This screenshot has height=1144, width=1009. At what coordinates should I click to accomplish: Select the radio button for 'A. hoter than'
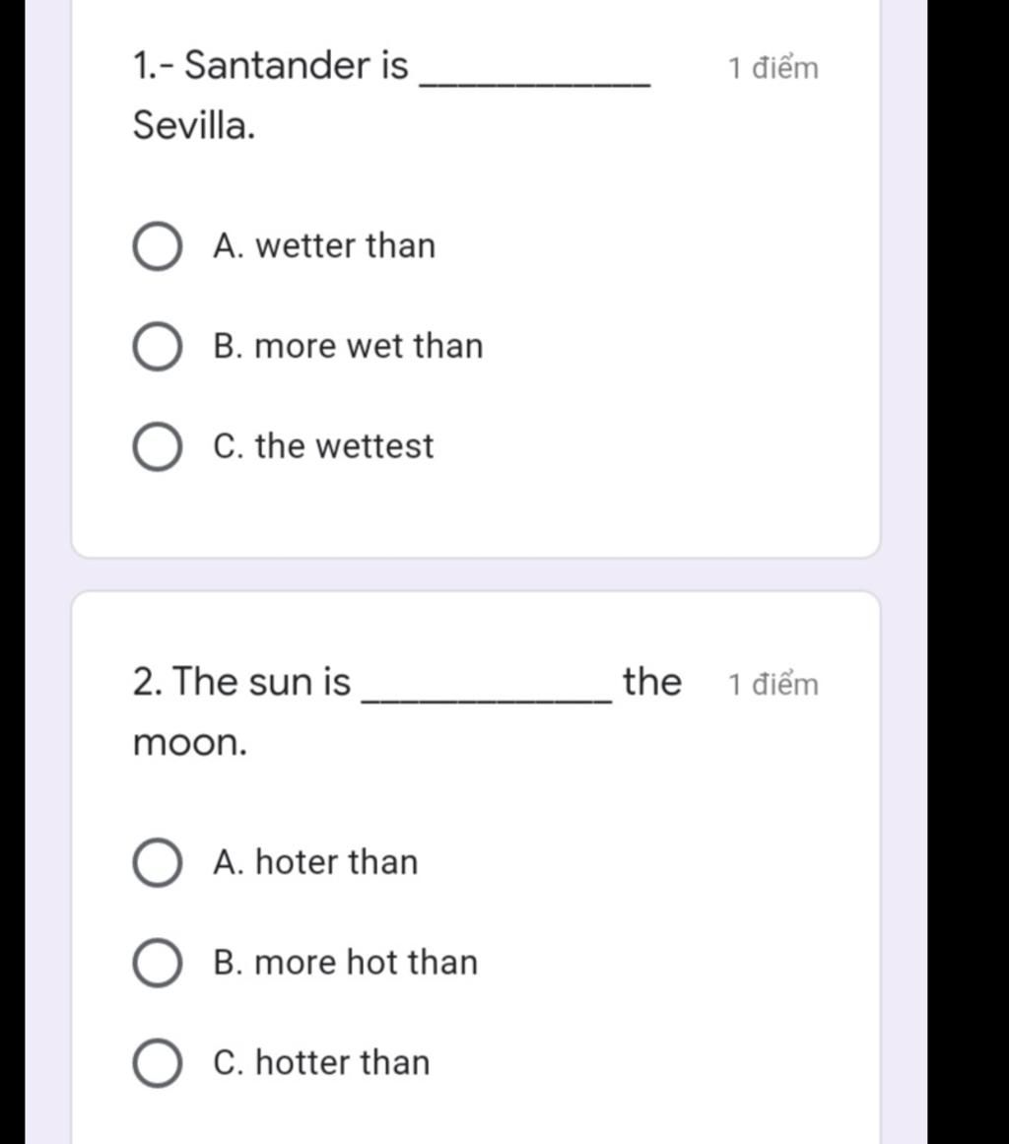pos(157,863)
